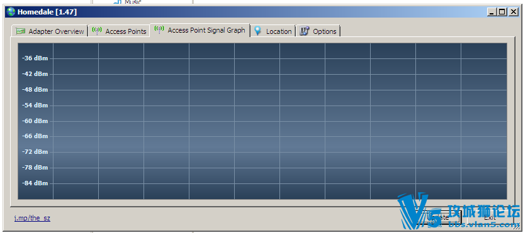Click the -36 dBm axis label
Screen dimensions: 523x233
click(x=35, y=58)
